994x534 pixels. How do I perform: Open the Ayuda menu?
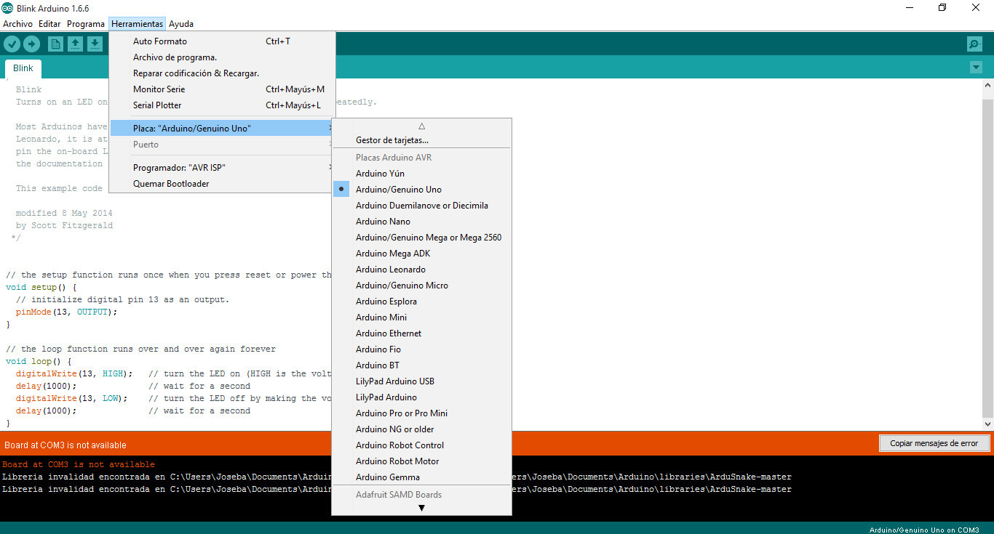[x=181, y=24]
